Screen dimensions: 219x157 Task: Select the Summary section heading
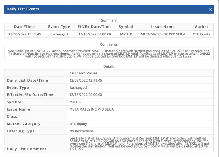(109, 20)
